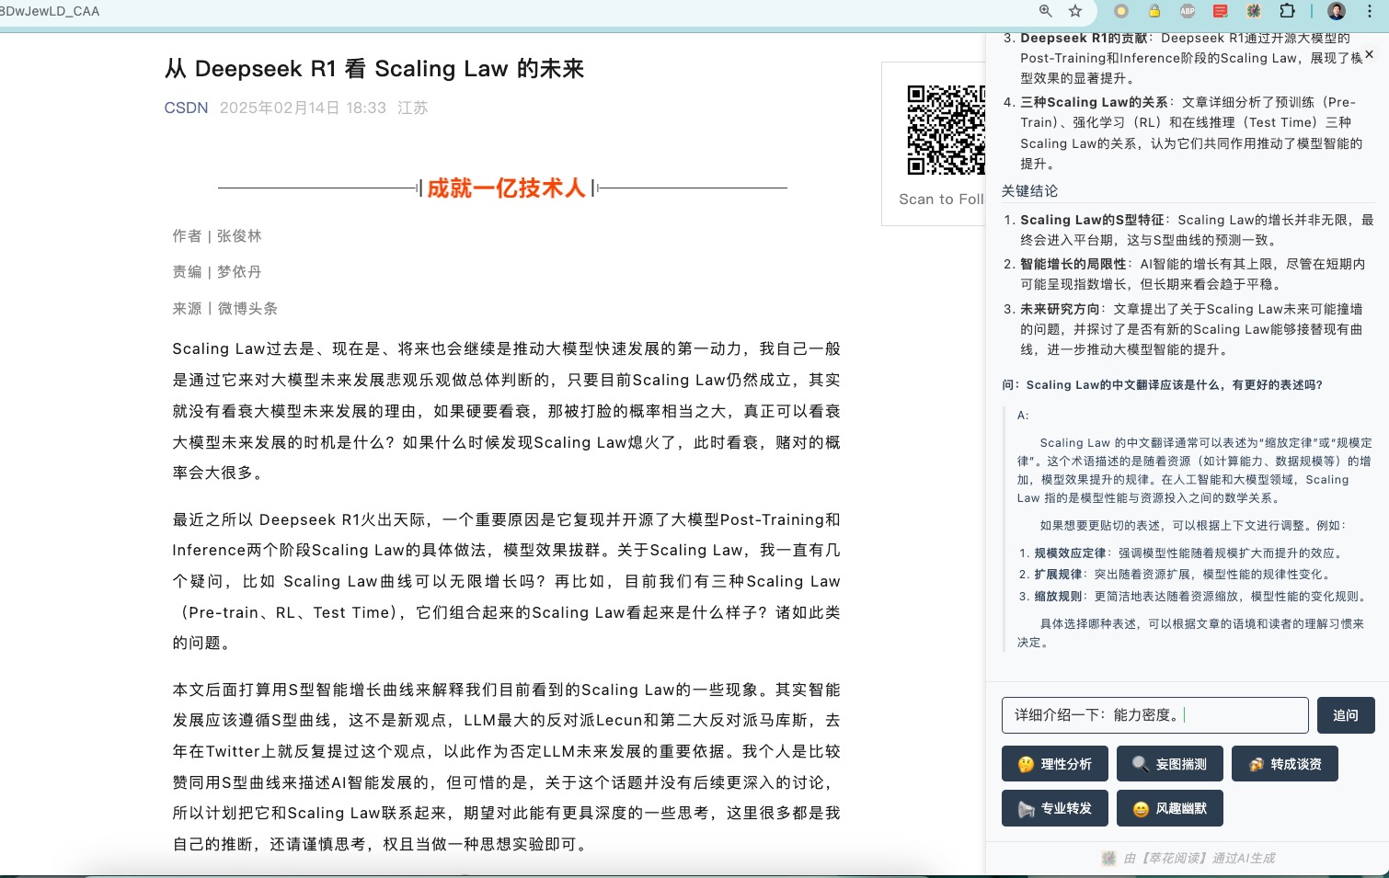The height and width of the screenshot is (878, 1389).
Task: Open the ABP ad blocker extension
Action: coord(1188,11)
